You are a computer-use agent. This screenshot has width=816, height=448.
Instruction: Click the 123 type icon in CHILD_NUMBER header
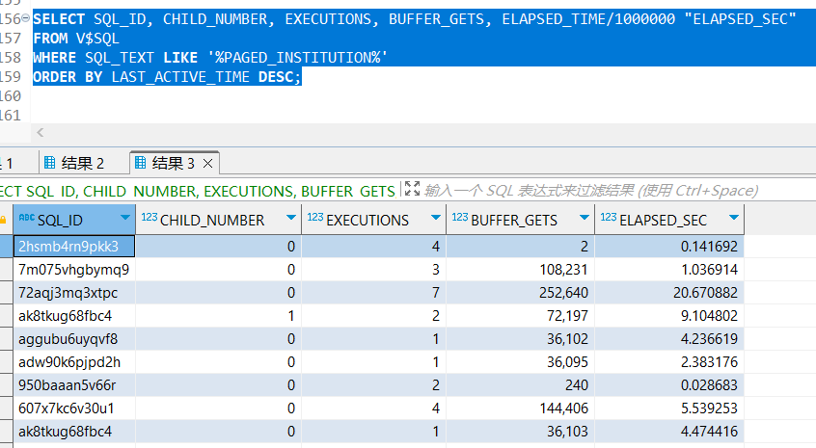pyautogui.click(x=150, y=217)
